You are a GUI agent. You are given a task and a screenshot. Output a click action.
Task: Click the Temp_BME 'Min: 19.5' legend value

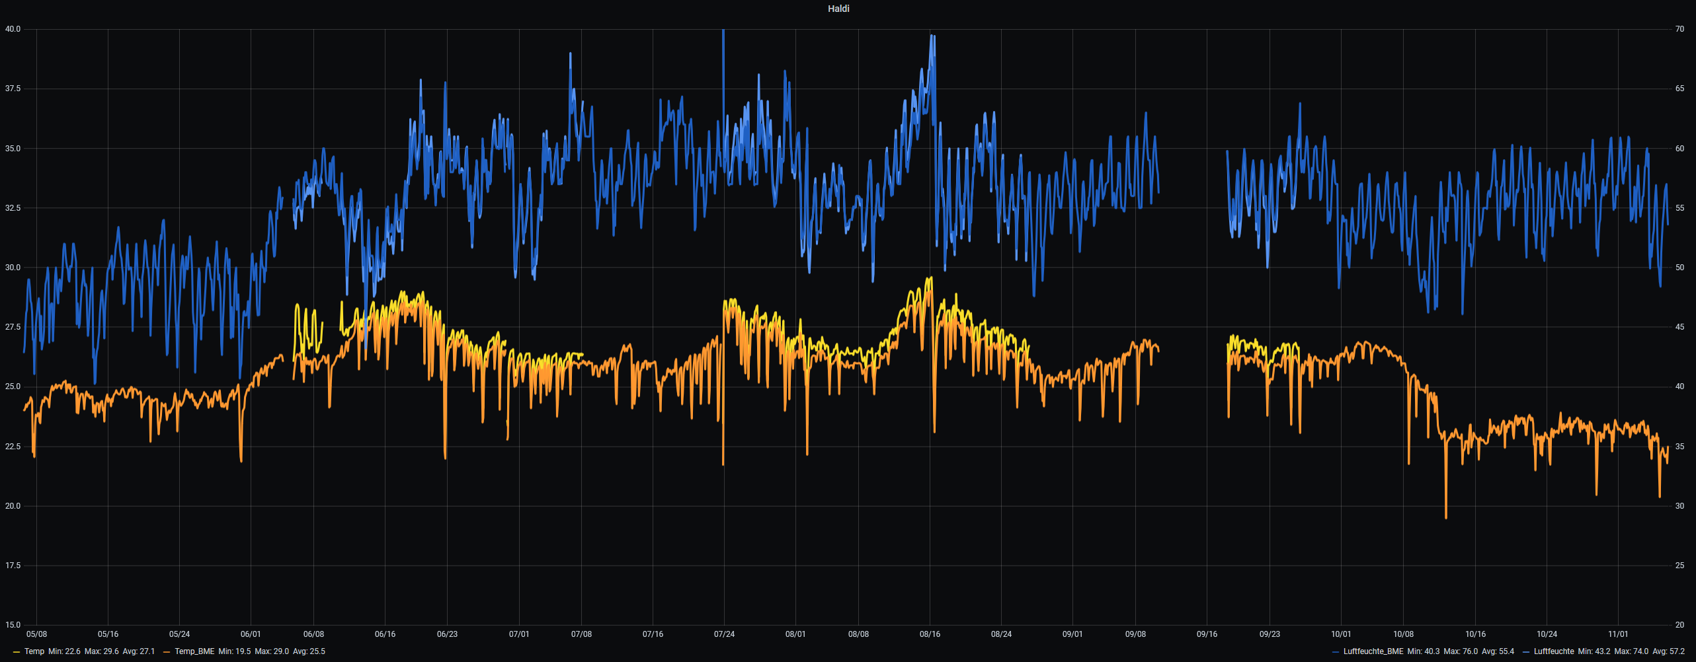(235, 651)
